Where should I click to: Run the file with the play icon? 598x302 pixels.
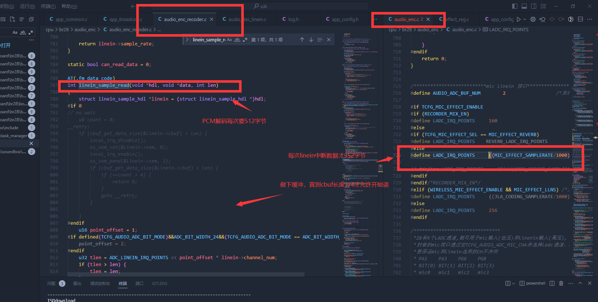(519, 19)
